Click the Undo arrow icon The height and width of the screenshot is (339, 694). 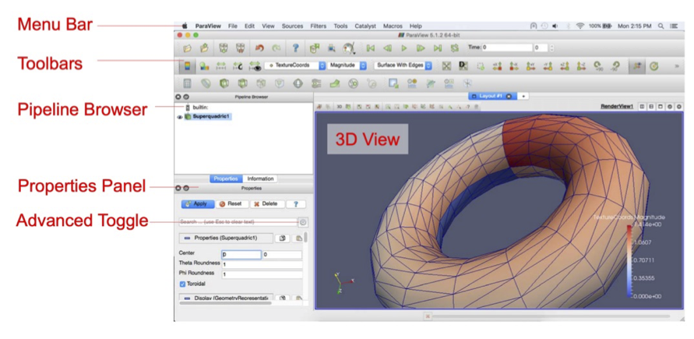pos(259,48)
